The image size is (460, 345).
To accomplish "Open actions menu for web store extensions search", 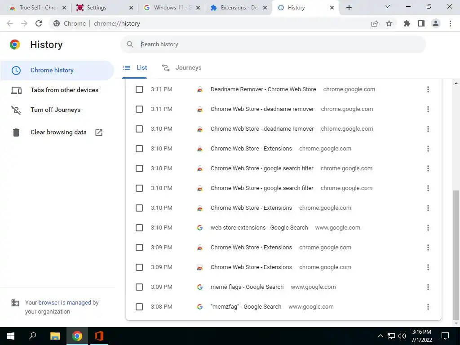I will point(428,228).
